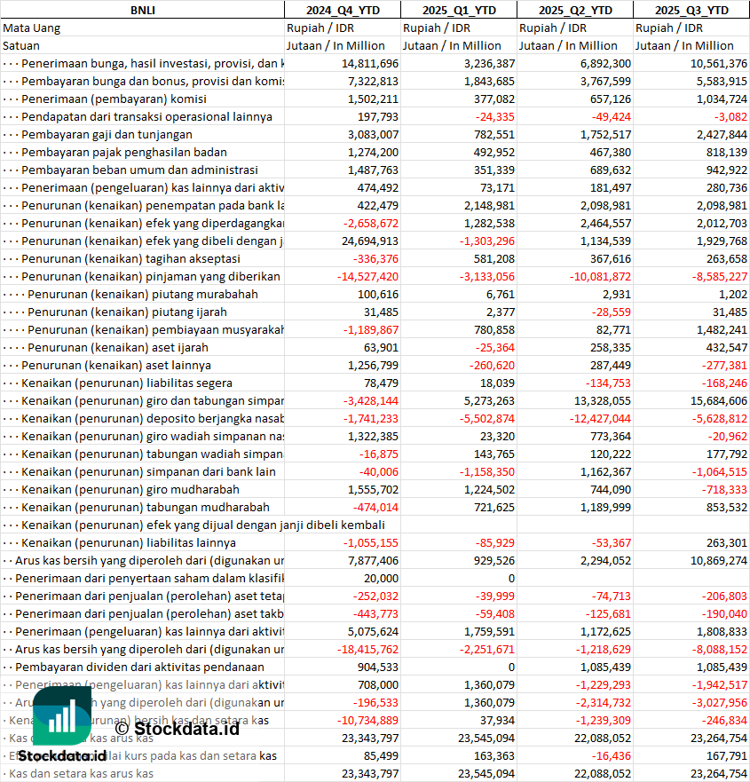This screenshot has width=750, height=782.
Task: Select red value -3,082
Action: (730, 116)
